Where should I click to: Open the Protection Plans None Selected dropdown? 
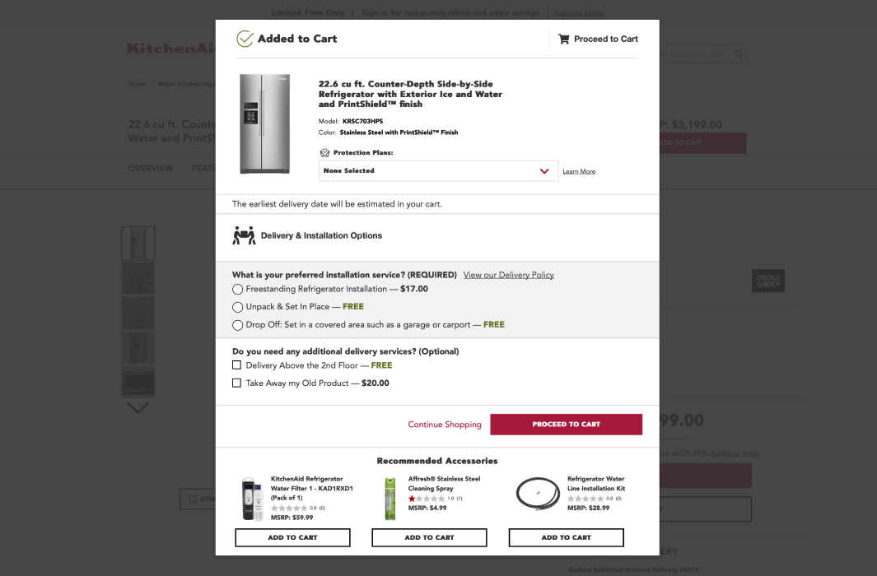(438, 171)
